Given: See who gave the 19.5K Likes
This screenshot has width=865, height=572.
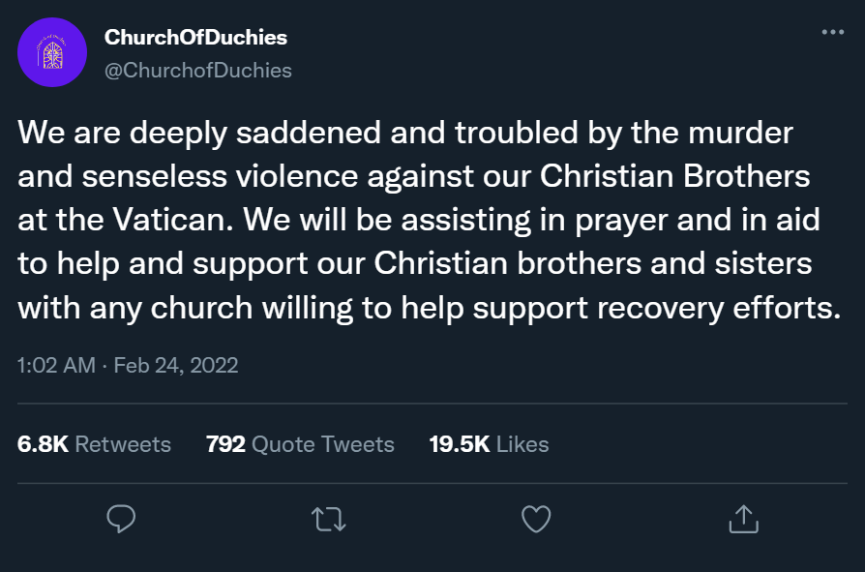Looking at the screenshot, I should pyautogui.click(x=488, y=443).
